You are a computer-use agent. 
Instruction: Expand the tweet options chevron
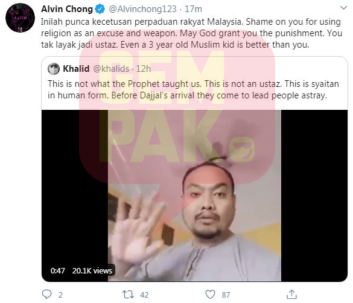[x=343, y=8]
